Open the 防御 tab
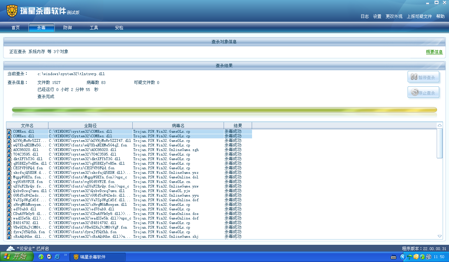449x262 pixels. click(x=67, y=28)
